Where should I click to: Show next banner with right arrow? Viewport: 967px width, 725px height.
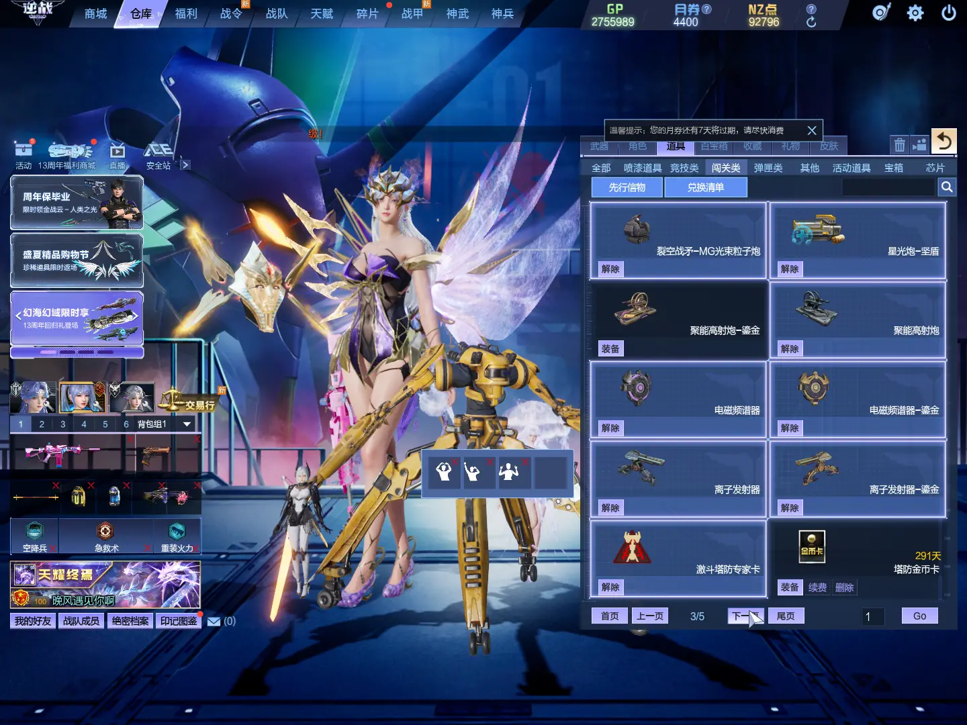click(136, 316)
